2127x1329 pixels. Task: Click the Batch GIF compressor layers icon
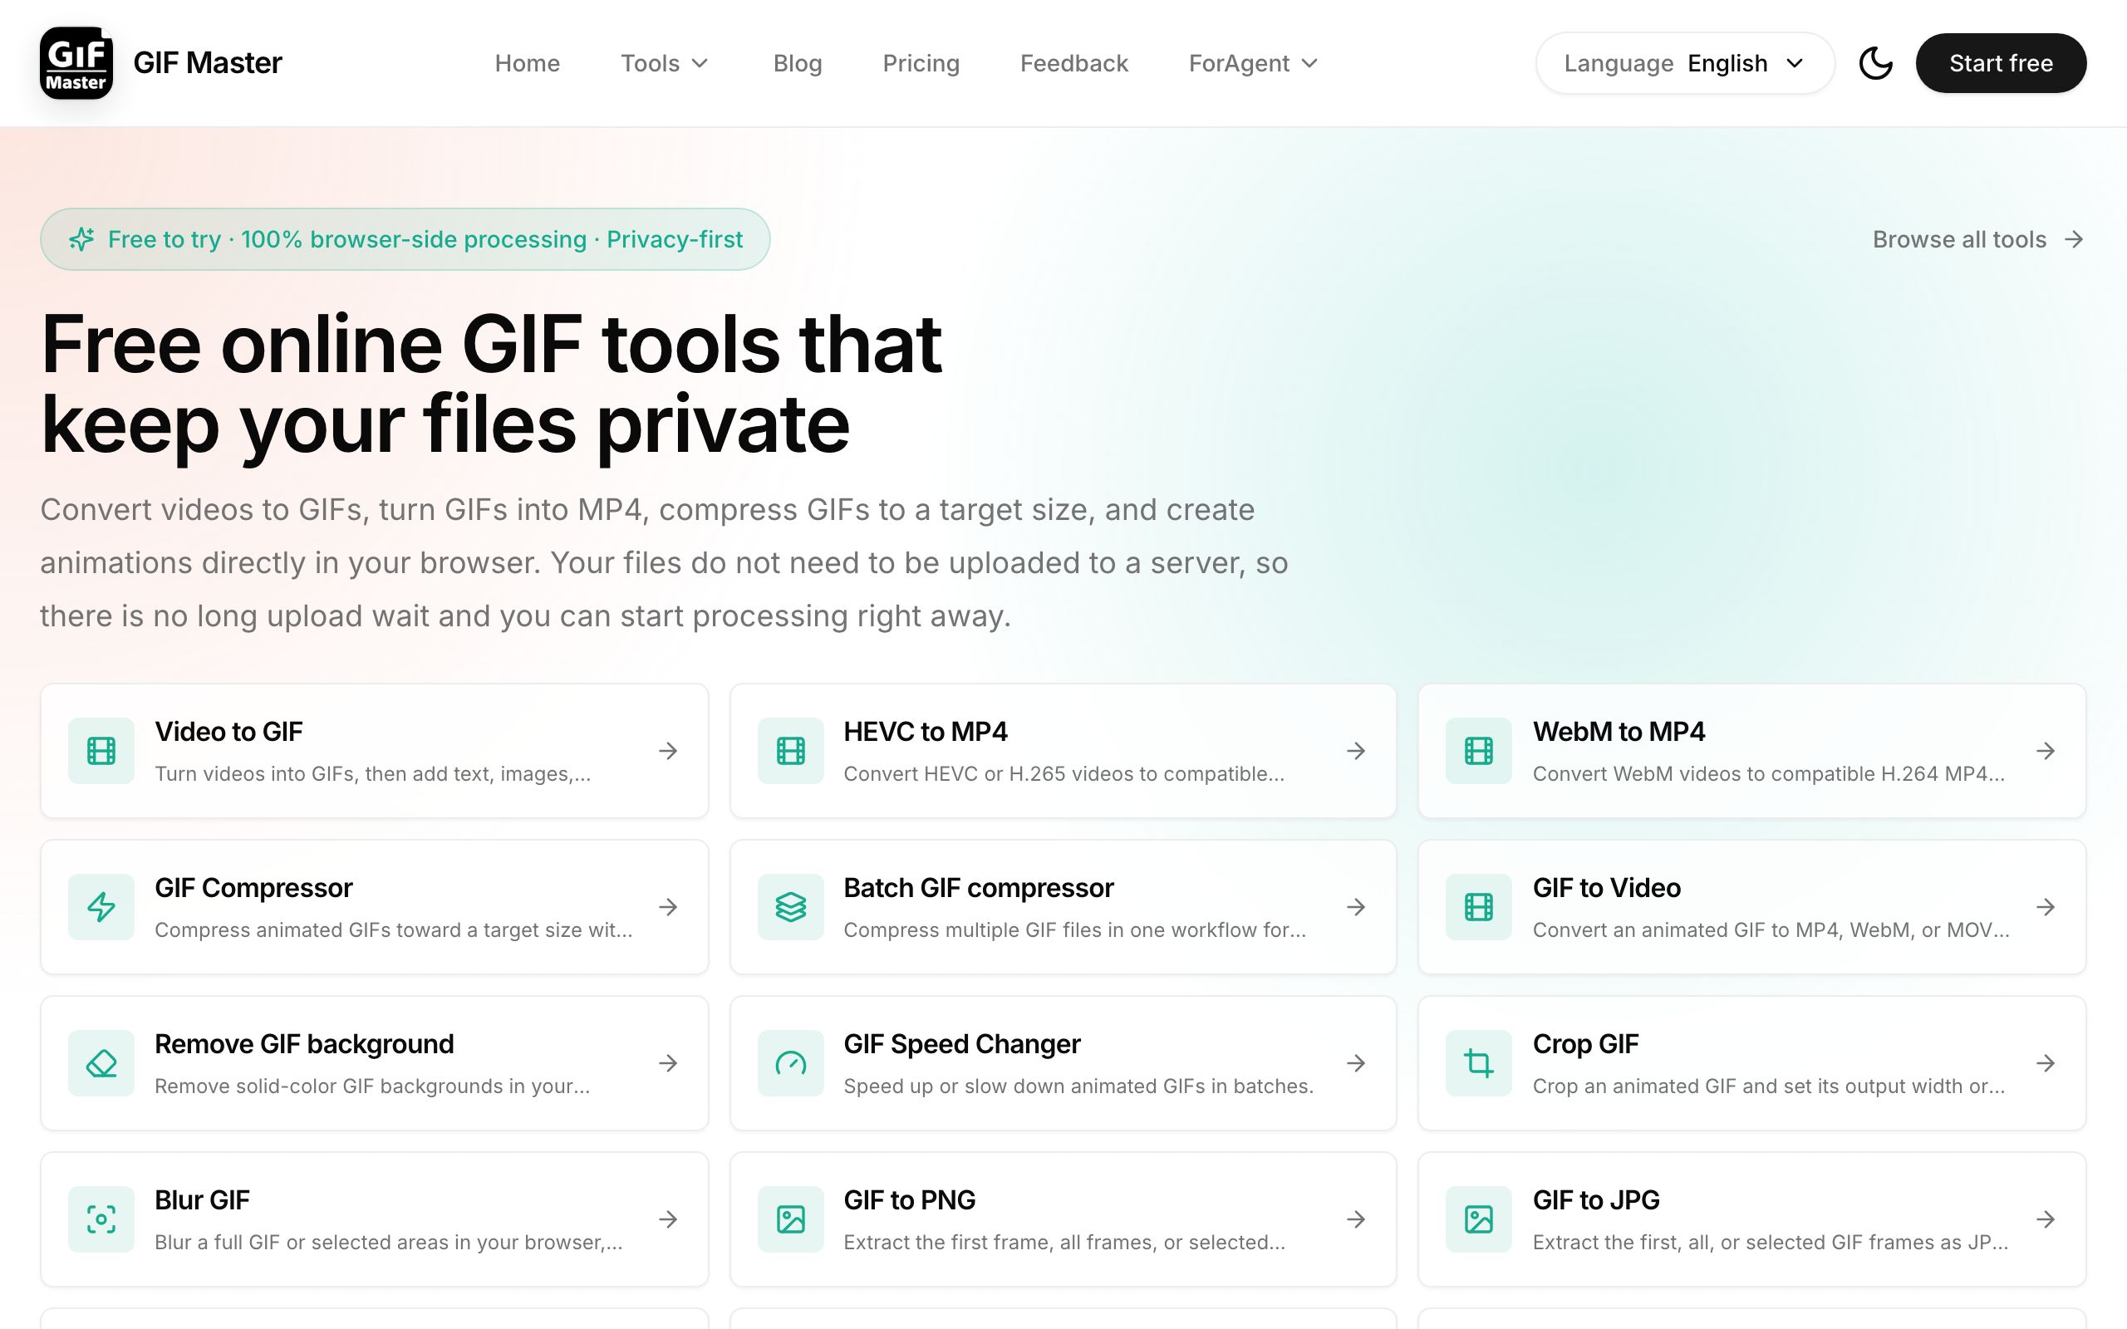[x=790, y=907]
